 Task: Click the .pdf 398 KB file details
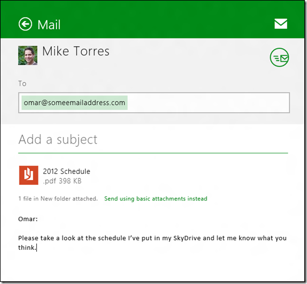tap(62, 181)
